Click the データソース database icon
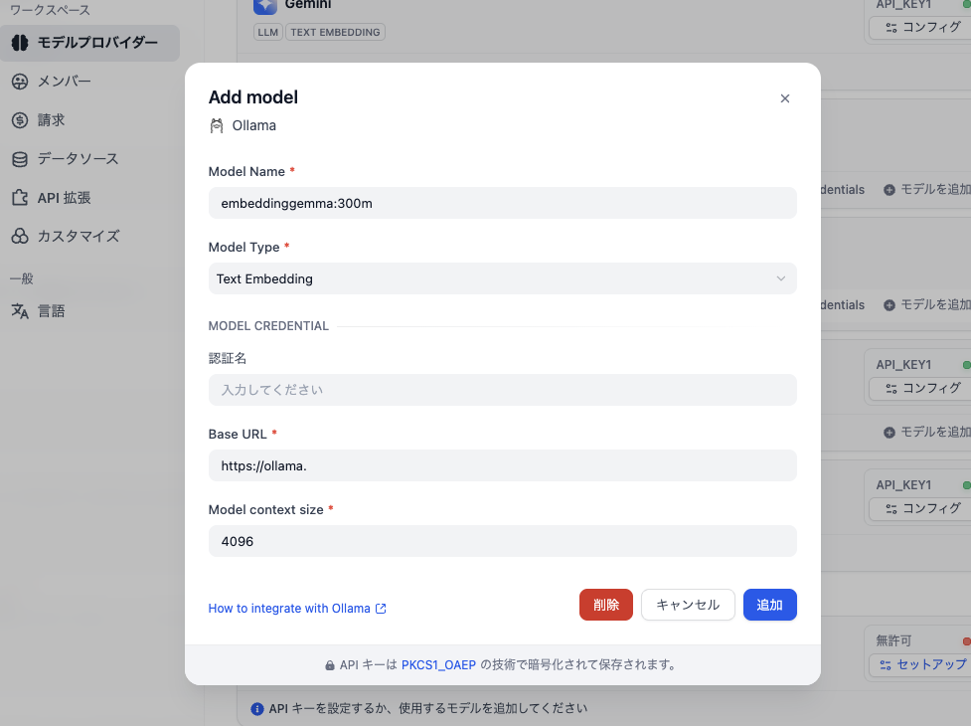Screen dimensions: 971x726 [x=20, y=159]
